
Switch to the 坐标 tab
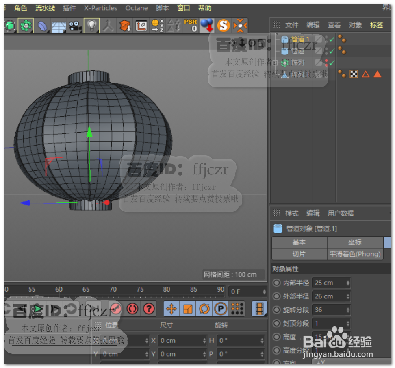[x=355, y=242]
